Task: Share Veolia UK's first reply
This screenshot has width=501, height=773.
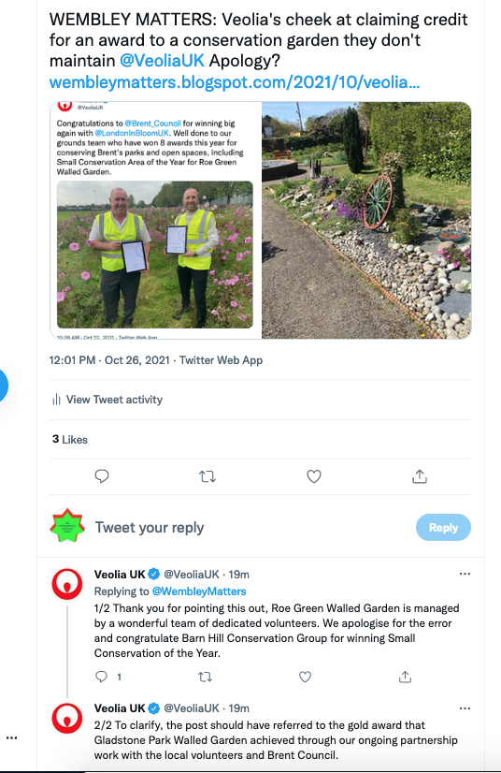Action: pos(405,677)
